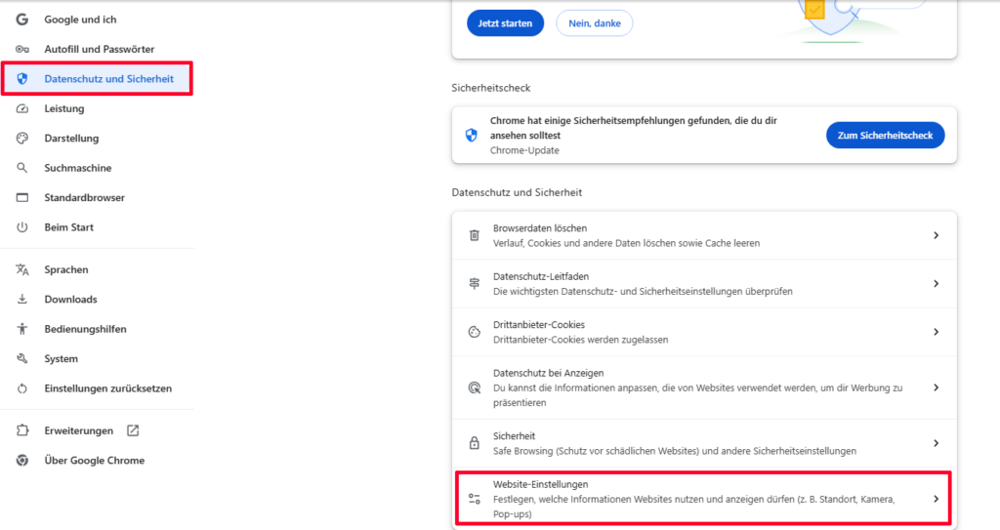Click the key icon for Autofill und Passwörter
Screen dimensions: 1000x530
(x=22, y=49)
